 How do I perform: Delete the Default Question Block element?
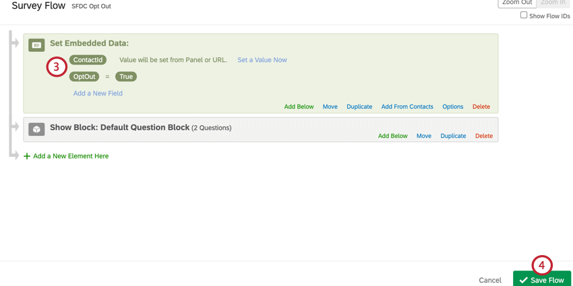pos(484,136)
